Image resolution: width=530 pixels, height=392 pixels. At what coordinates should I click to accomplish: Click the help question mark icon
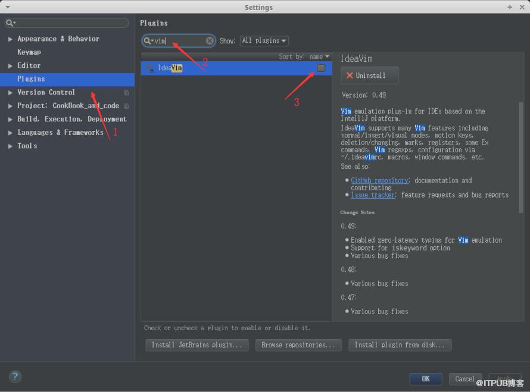tap(15, 377)
